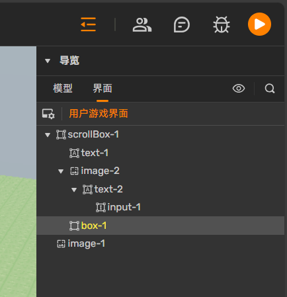This screenshot has height=297, width=287.
Task: Open the chat comments icon
Action: (x=182, y=24)
